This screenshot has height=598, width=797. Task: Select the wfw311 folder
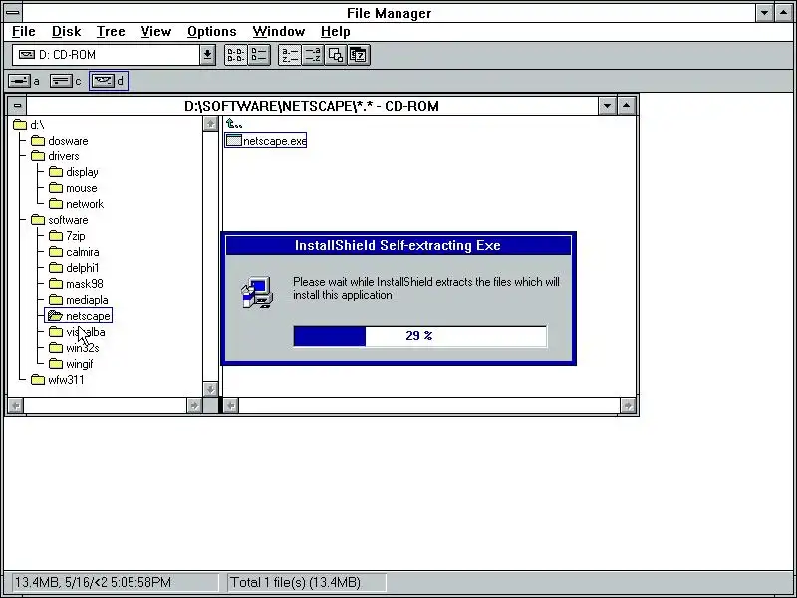point(58,380)
